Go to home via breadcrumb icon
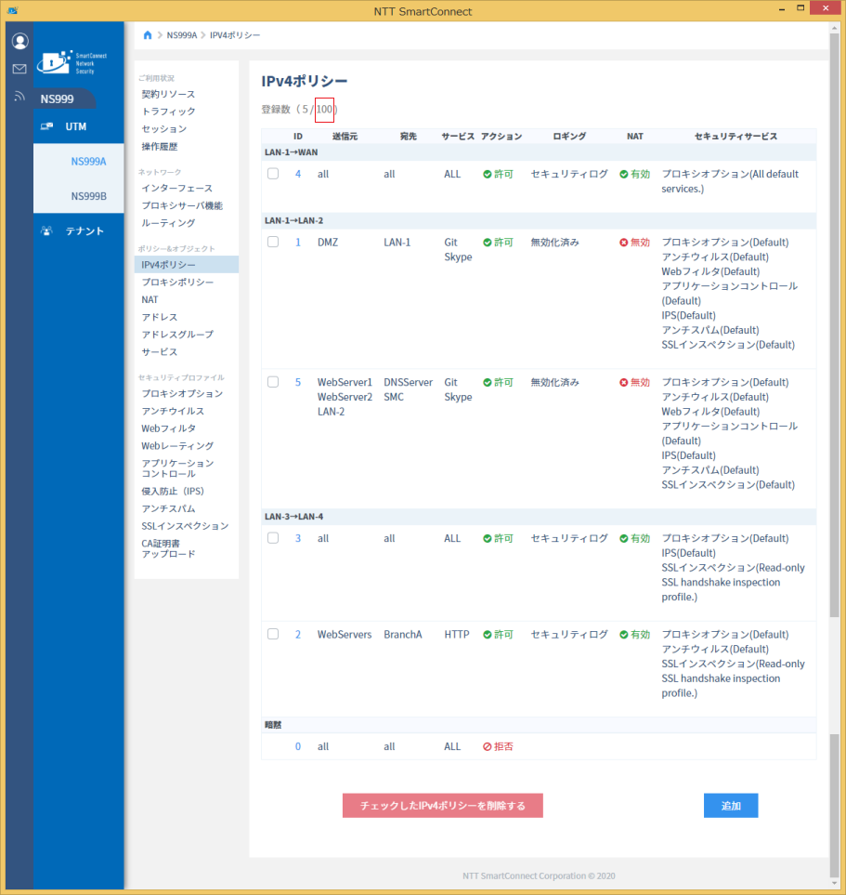The width and height of the screenshot is (846, 895). (x=148, y=35)
